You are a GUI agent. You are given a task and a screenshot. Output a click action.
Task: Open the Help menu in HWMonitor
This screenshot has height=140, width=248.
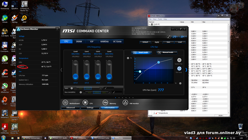pos(165,19)
